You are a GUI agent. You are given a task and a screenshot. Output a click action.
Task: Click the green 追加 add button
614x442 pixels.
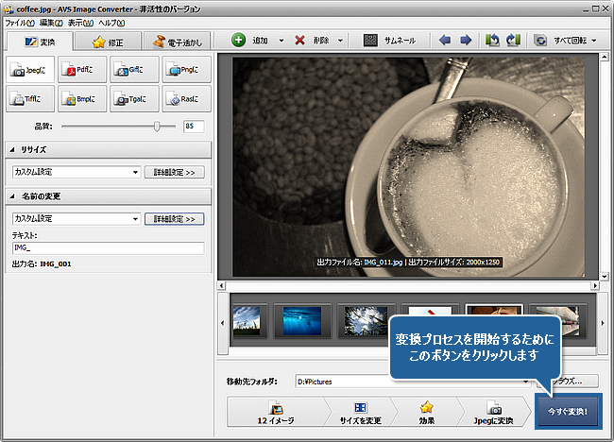[x=249, y=41]
